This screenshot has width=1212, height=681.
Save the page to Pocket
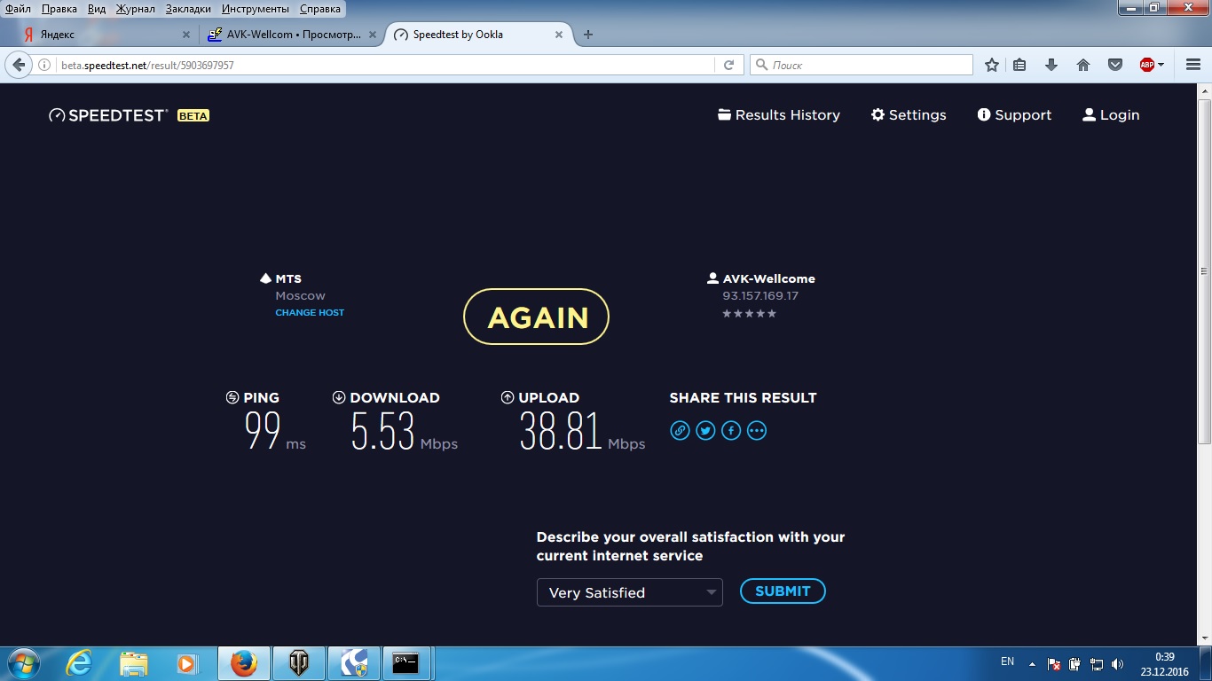pyautogui.click(x=1115, y=65)
